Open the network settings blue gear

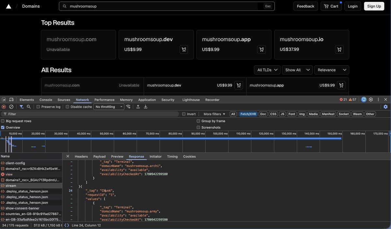[x=385, y=107]
